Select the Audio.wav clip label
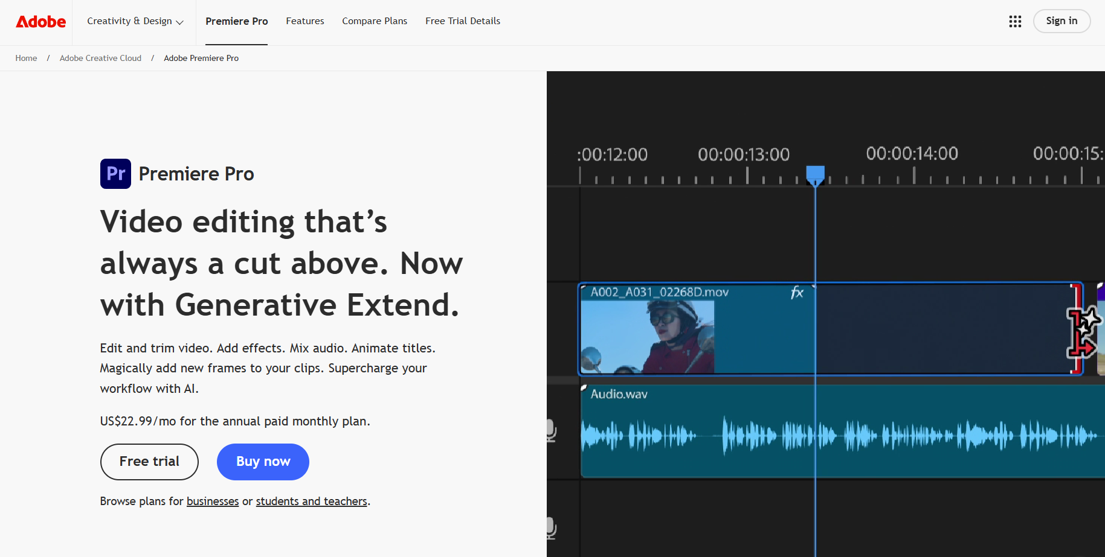 (619, 394)
